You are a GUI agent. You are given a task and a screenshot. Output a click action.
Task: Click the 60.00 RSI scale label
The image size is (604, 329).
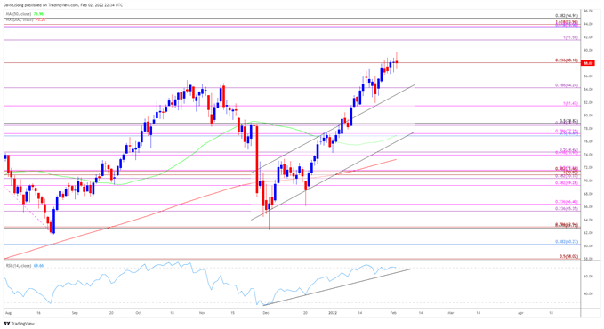pyautogui.click(x=588, y=277)
